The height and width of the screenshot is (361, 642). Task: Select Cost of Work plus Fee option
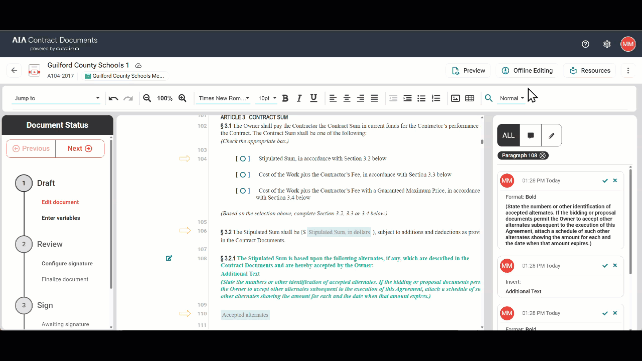pos(243,175)
